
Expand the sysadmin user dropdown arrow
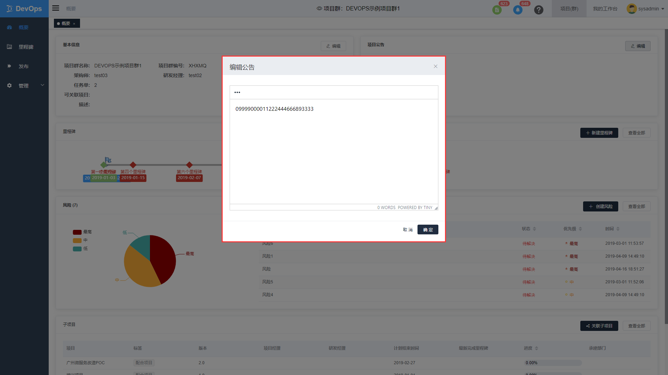click(x=663, y=9)
